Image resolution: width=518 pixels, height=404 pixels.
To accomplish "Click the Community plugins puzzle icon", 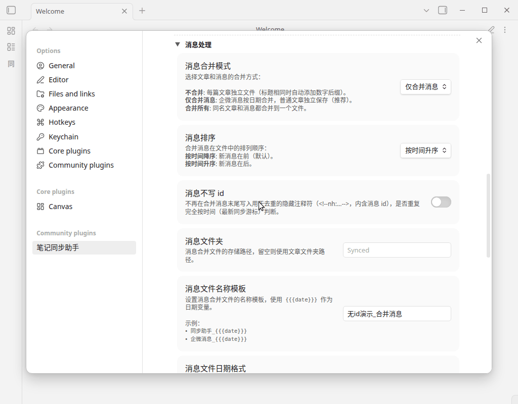I will coord(40,165).
